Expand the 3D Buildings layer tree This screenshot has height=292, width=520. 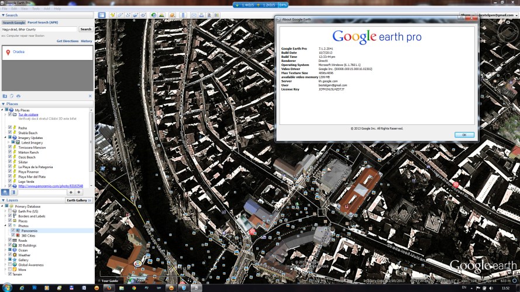(5, 245)
